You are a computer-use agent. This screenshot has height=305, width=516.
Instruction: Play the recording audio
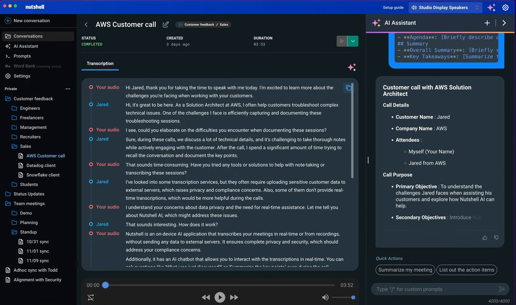220,297
